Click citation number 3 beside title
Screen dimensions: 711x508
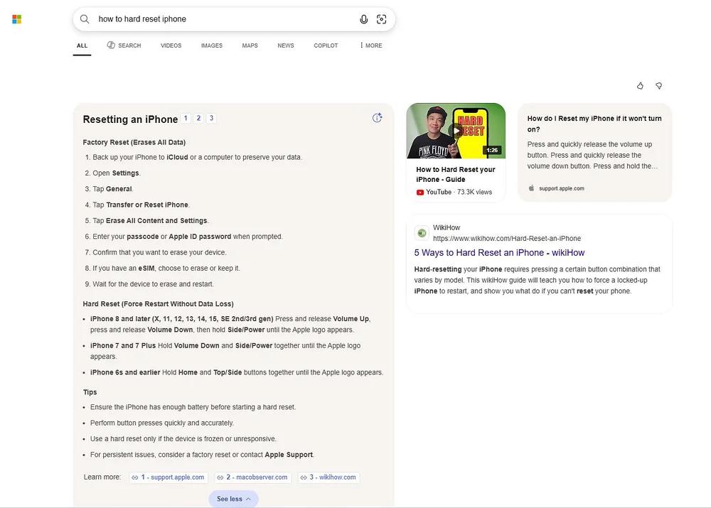coord(211,118)
